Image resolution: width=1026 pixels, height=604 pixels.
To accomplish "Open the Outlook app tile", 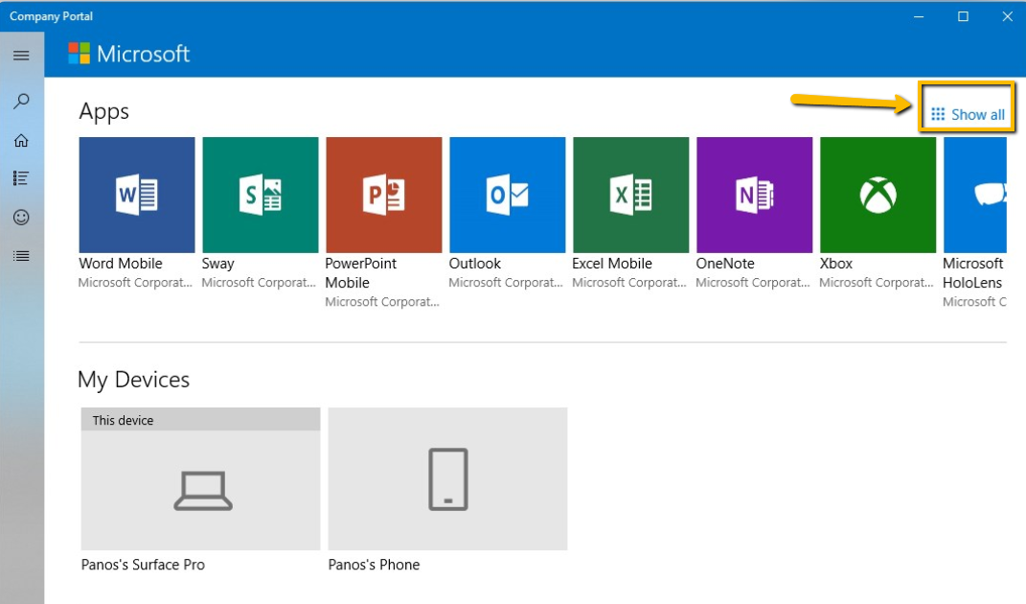I will click(x=507, y=195).
